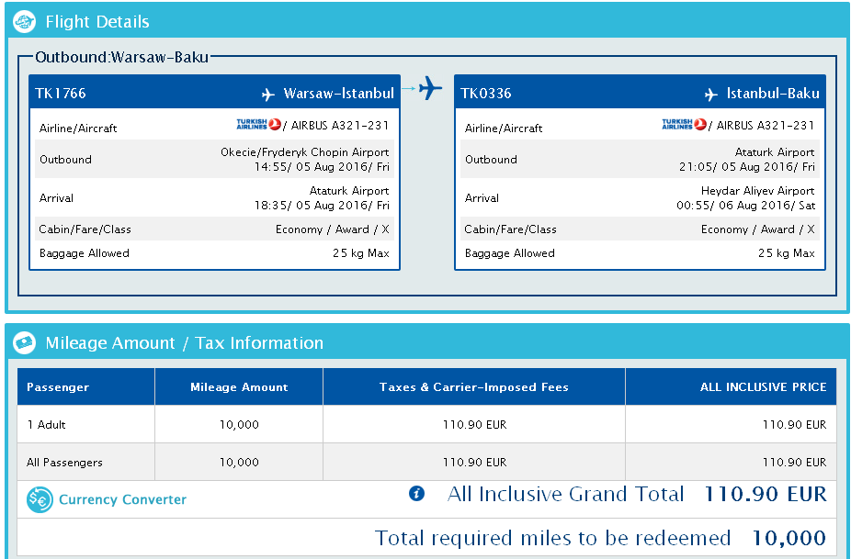Click taxes 110.90 EUR in All Passengers row

pos(475,463)
